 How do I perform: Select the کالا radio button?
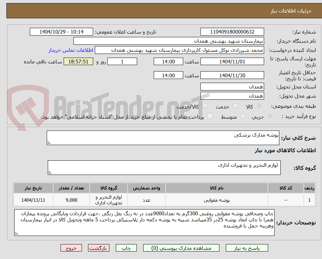pyautogui.click(x=259, y=106)
